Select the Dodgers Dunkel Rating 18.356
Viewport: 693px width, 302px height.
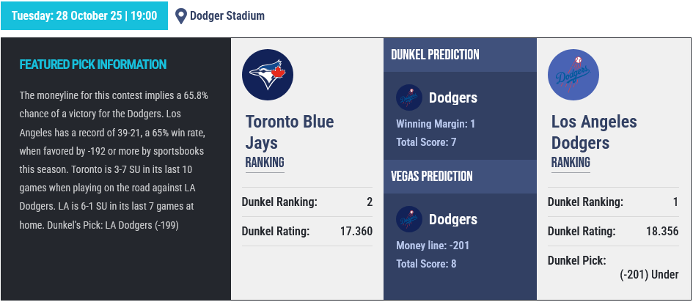click(662, 232)
